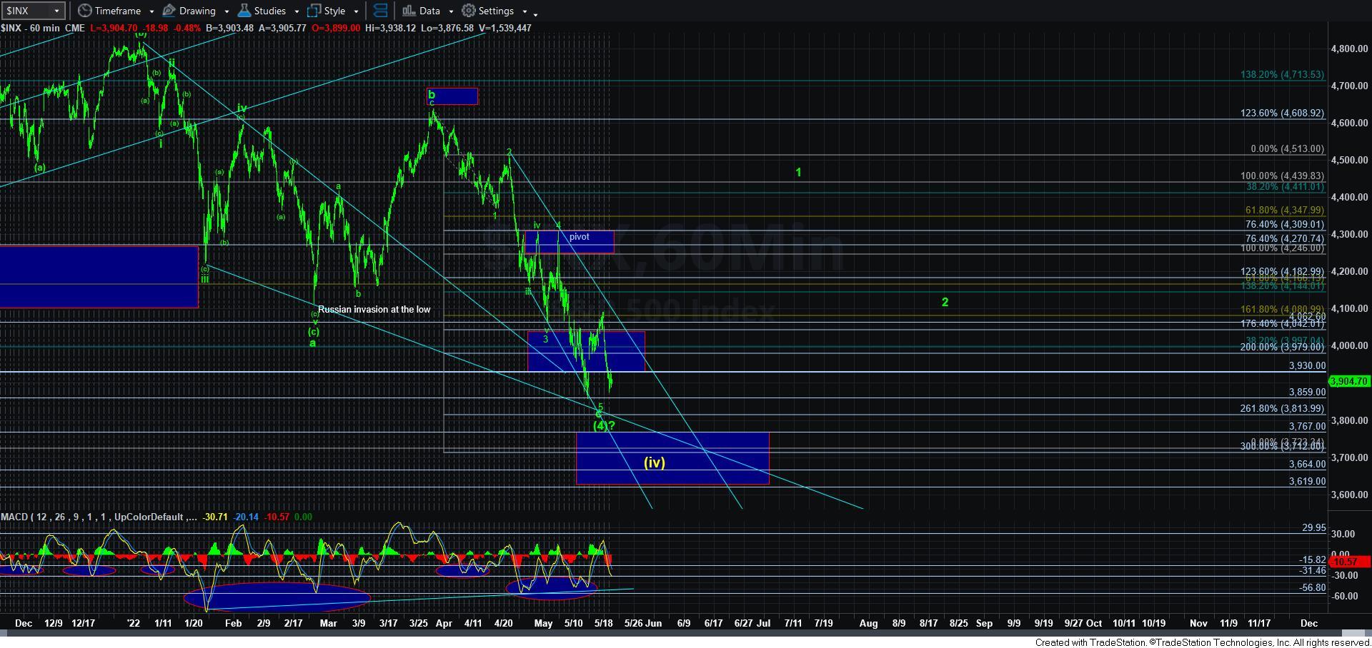Click the V=1,539,447 volume value
Image resolution: width=1372 pixels, height=648 pixels.
tap(504, 28)
